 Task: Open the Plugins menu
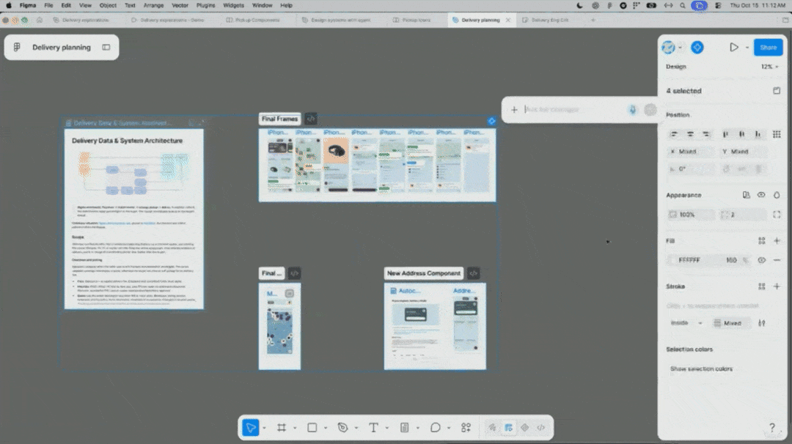[x=205, y=6]
